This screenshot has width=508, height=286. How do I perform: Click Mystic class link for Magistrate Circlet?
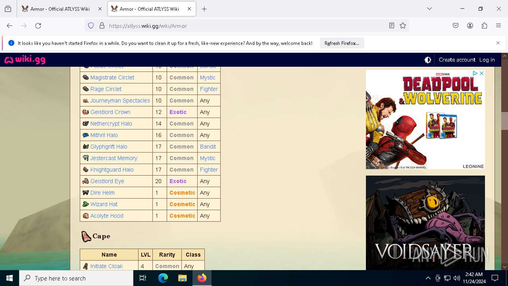(x=208, y=77)
